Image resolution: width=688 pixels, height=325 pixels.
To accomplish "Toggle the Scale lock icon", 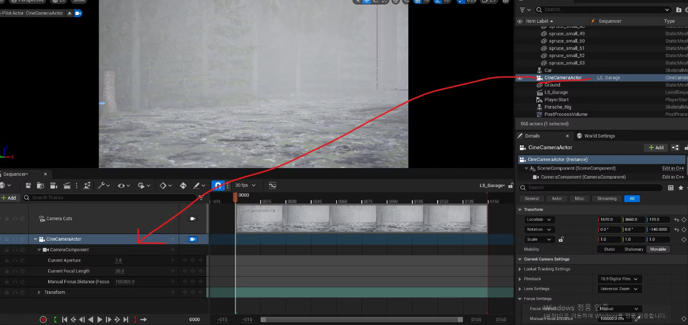I will 561,240.
